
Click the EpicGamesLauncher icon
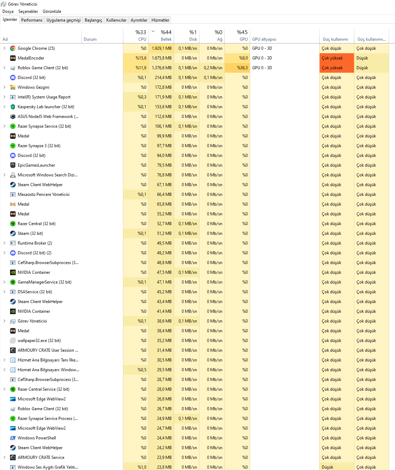(13, 165)
